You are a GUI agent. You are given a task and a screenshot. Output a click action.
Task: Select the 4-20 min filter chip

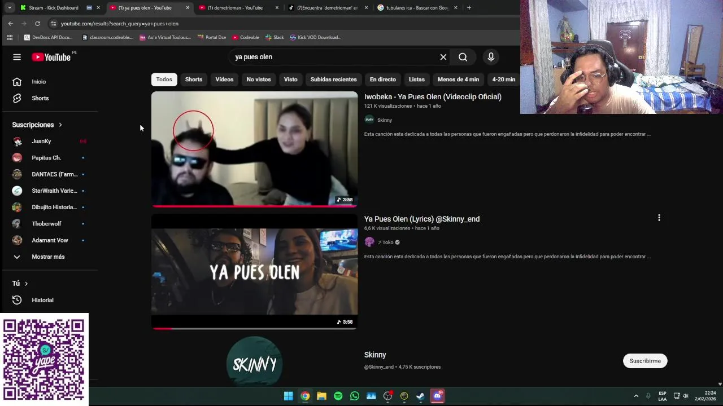(503, 80)
